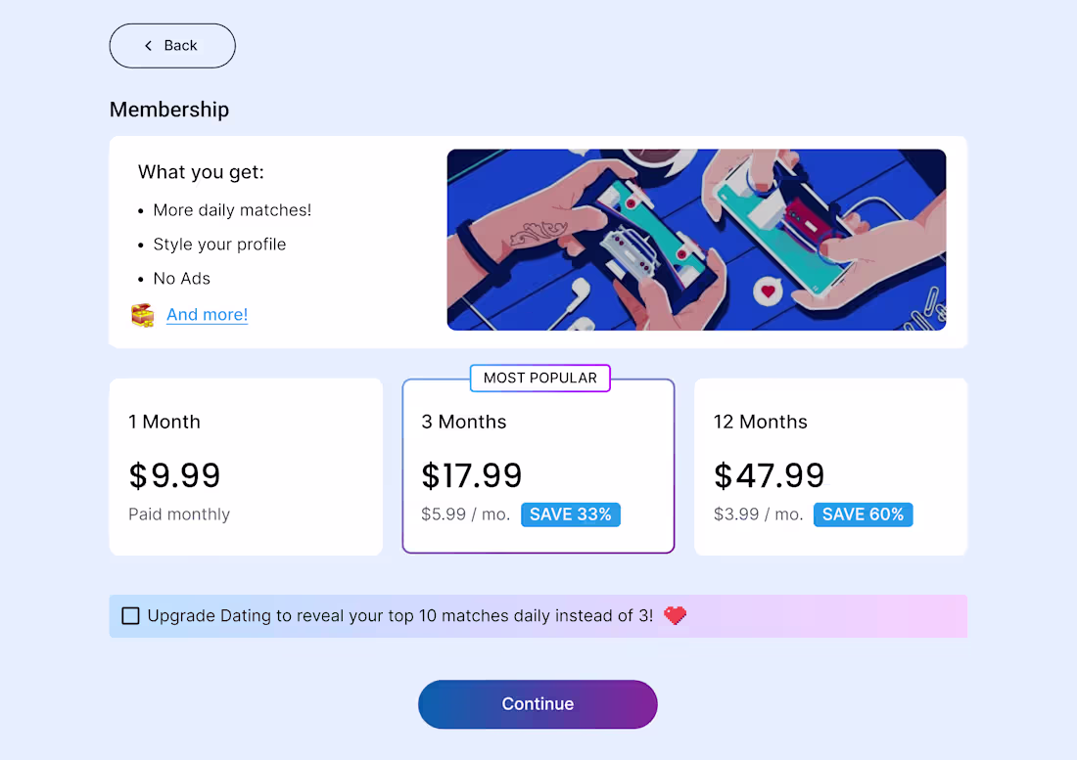Open the And more link
The image size is (1077, 760).
(207, 315)
